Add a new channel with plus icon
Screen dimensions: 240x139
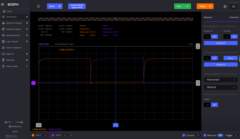[72, 135]
